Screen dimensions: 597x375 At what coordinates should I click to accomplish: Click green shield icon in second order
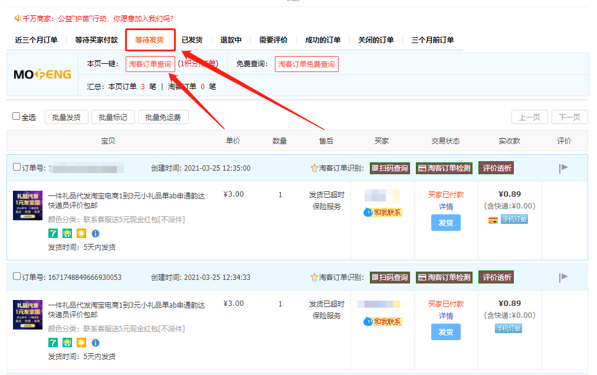(67, 343)
